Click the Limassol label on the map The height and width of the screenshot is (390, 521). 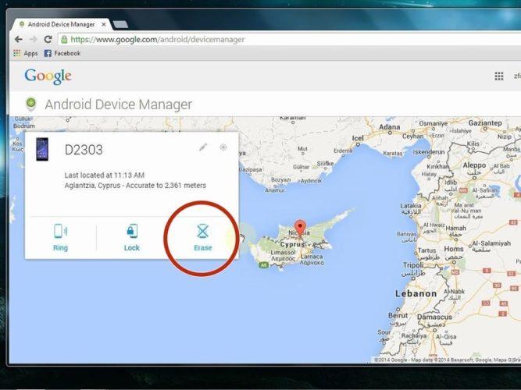[283, 252]
